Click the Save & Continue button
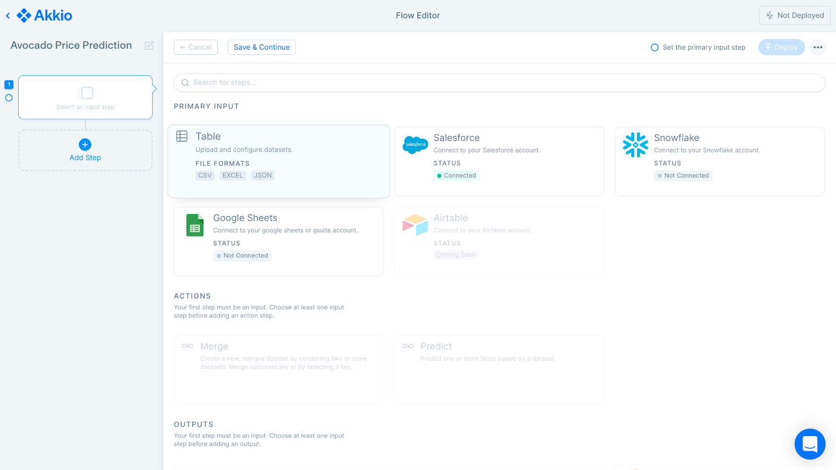 (x=261, y=47)
